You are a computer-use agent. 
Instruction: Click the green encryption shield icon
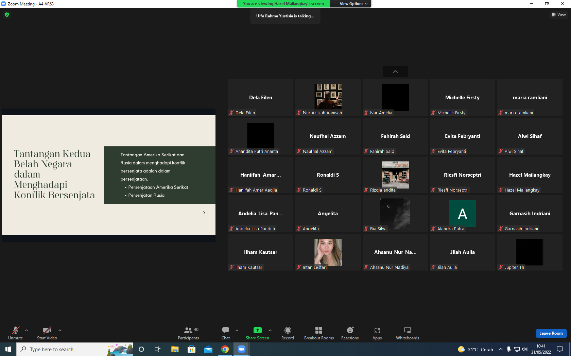[7, 15]
